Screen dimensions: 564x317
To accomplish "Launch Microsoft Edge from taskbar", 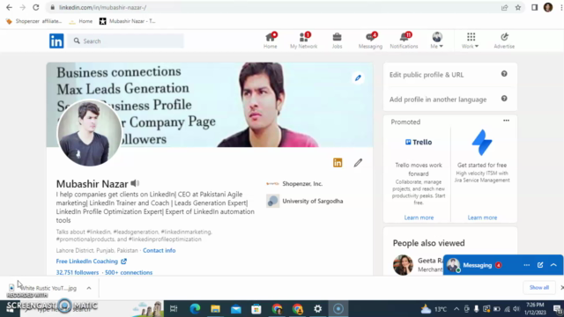I will (x=195, y=309).
